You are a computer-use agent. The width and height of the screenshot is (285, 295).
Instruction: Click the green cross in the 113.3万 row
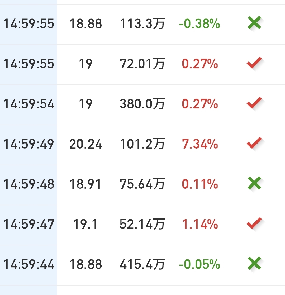click(x=254, y=23)
